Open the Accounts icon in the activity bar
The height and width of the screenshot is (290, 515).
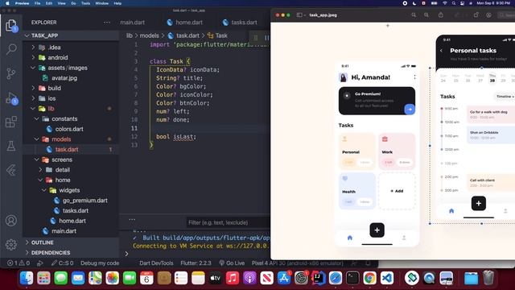click(x=10, y=220)
